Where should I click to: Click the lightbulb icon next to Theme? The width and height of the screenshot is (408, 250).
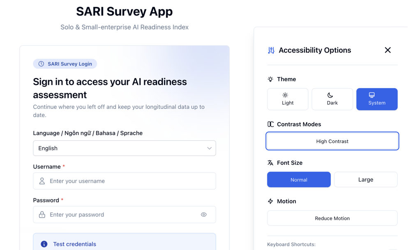270,79
